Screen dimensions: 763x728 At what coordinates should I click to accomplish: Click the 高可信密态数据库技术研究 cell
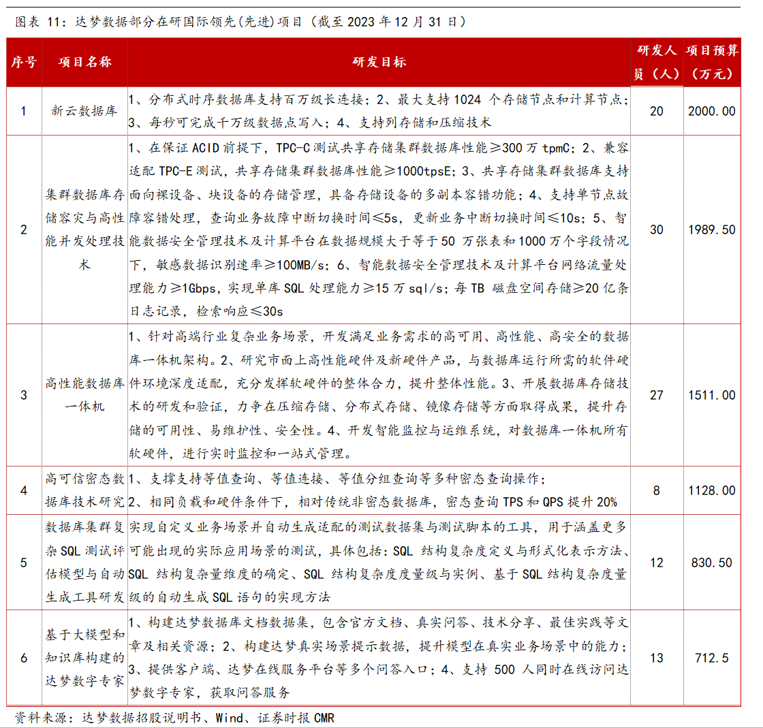[84, 490]
